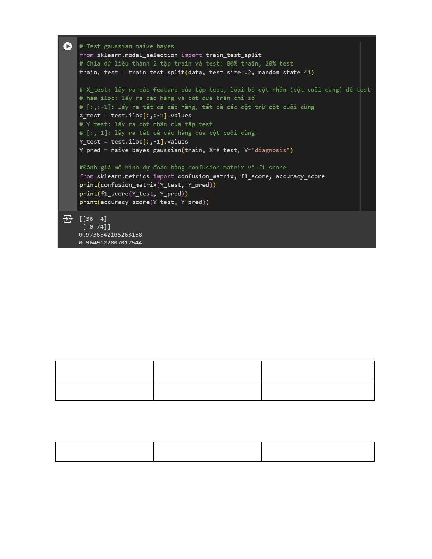Click output row '[[36 4]'
This screenshot has height=559, width=432.
pos(93,219)
